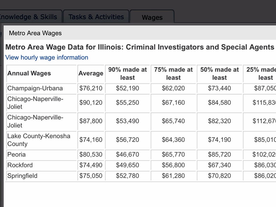This screenshot has width=276, height=207.
Task: Click Peoria's $85,720 median wage cell
Action: click(219, 154)
